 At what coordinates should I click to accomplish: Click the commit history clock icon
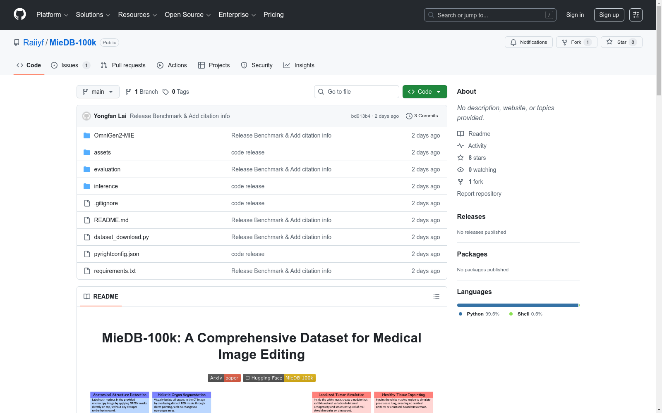pyautogui.click(x=409, y=116)
